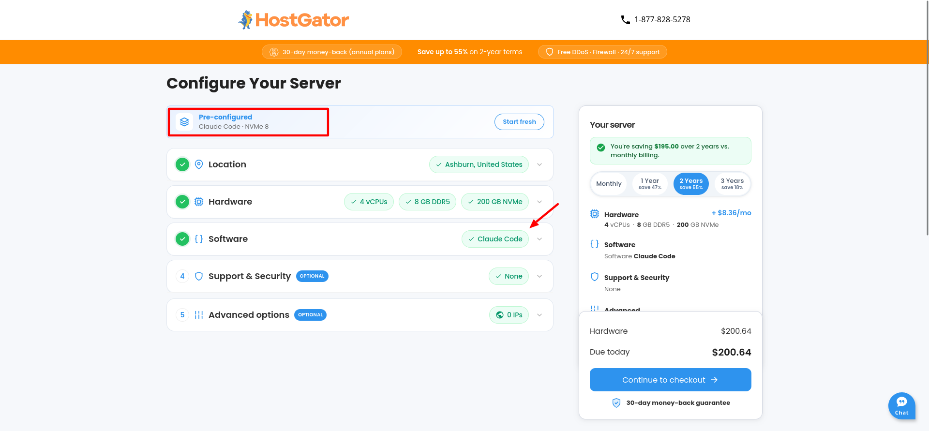Screen dimensions: 929x431
Task: Click the $195.00 savings message
Action: point(670,150)
